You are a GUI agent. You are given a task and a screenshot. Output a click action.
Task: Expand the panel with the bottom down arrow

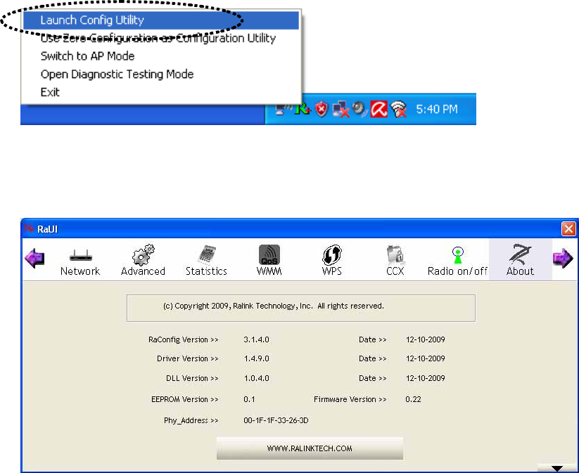click(x=557, y=469)
